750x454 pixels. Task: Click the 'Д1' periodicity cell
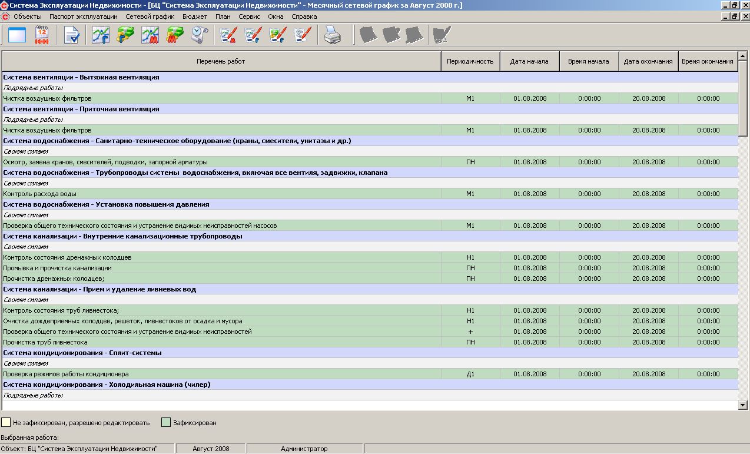pos(470,374)
